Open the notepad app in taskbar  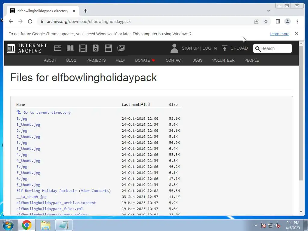point(64,225)
